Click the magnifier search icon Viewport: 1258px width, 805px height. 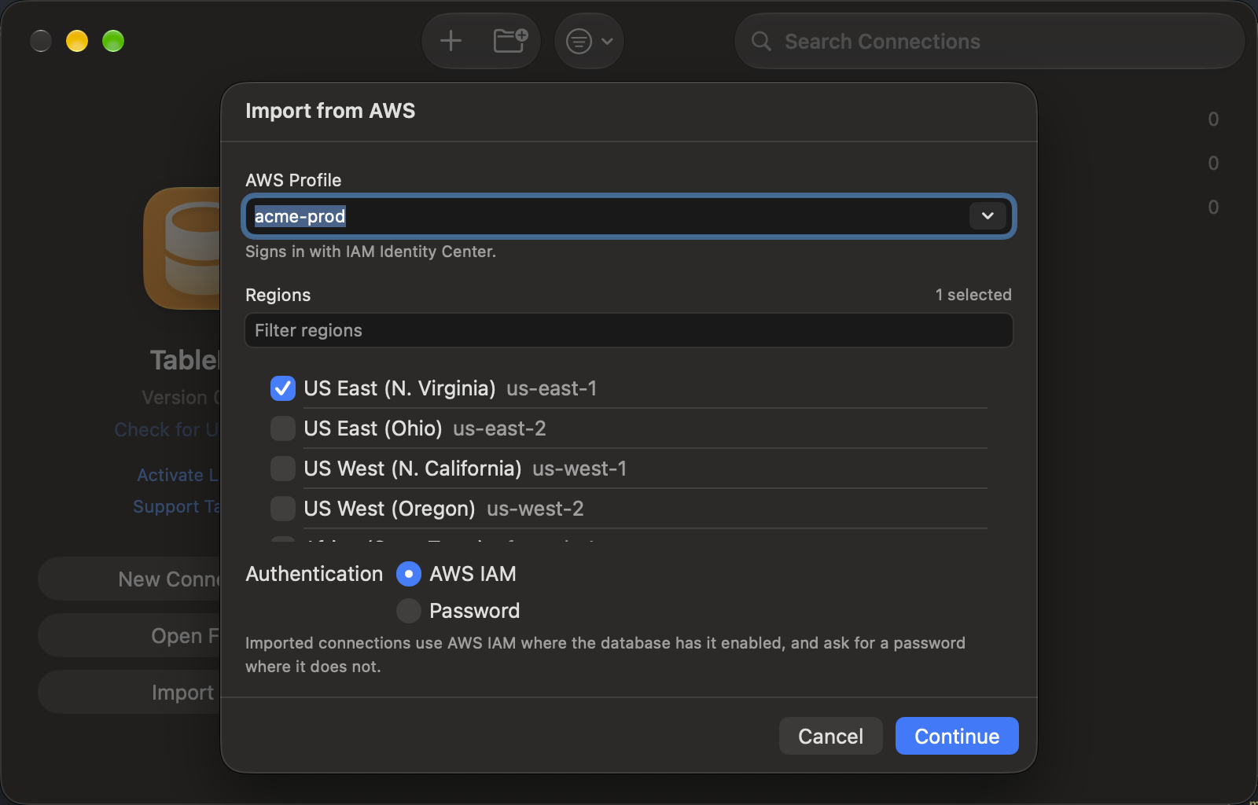pos(761,41)
